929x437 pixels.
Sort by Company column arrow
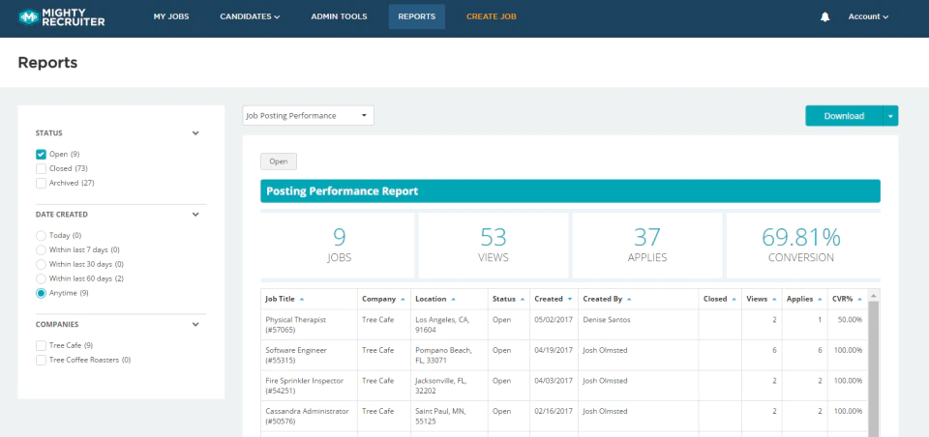[403, 300]
